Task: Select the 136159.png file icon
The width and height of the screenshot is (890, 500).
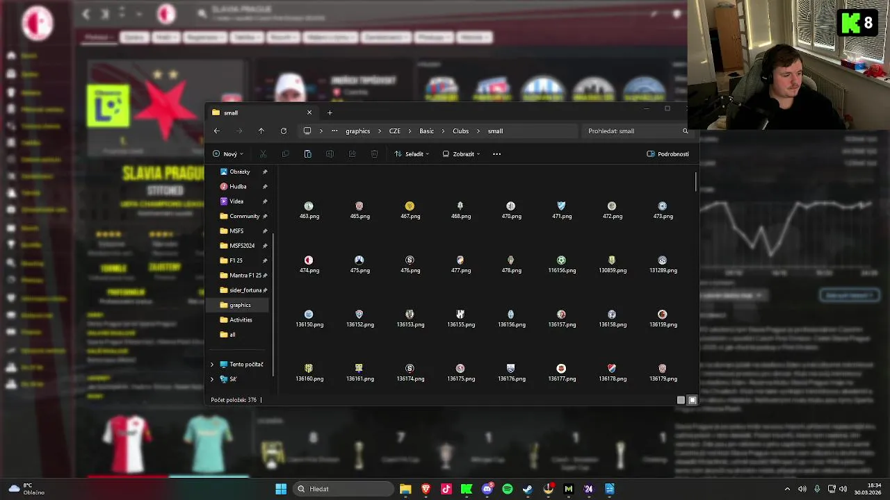Action: tap(662, 314)
